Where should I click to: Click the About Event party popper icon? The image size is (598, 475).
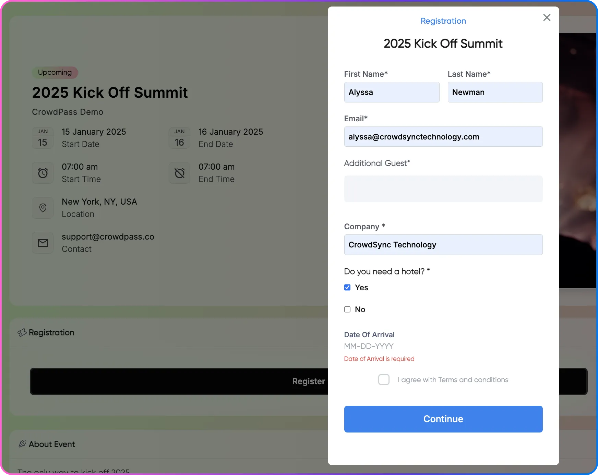[x=22, y=443]
